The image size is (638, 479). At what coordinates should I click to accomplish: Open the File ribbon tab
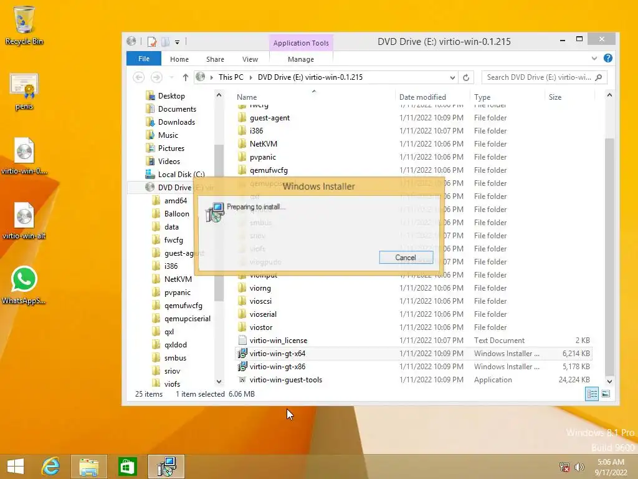(x=144, y=59)
